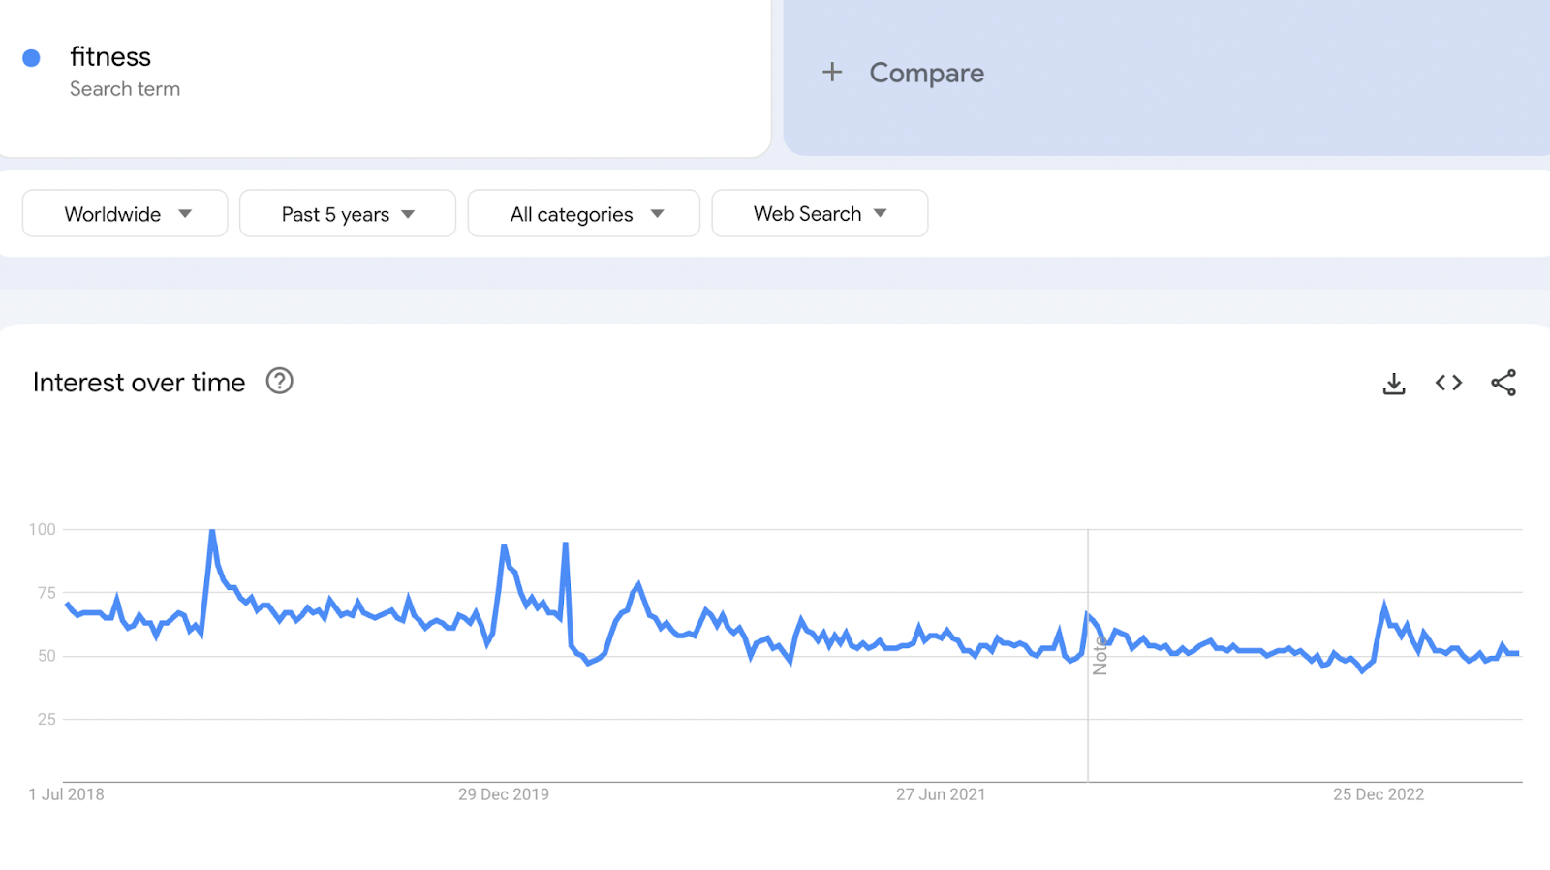Open the All categories dropdown
The image size is (1550, 870).
584,214
